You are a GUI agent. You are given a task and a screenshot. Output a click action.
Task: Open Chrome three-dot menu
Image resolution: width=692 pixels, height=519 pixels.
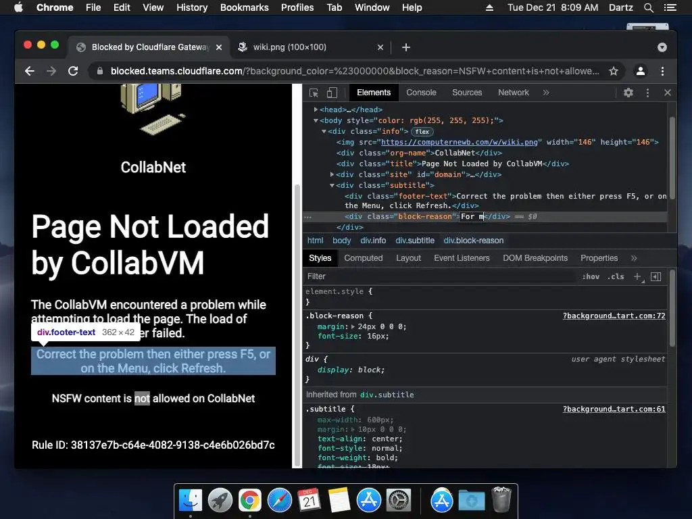(662, 71)
